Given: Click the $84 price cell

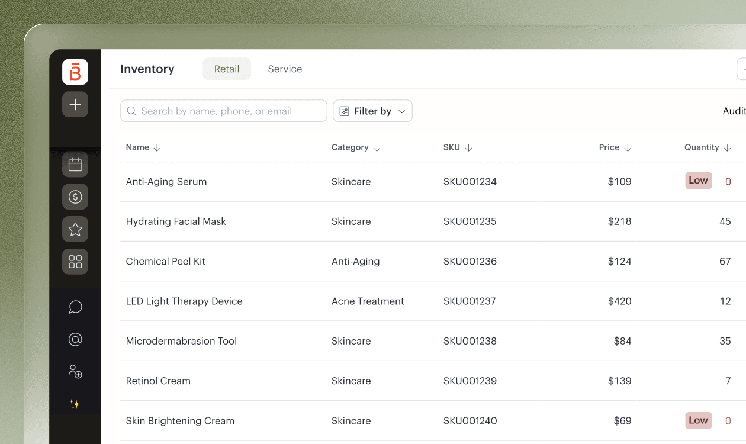Looking at the screenshot, I should click(623, 341).
